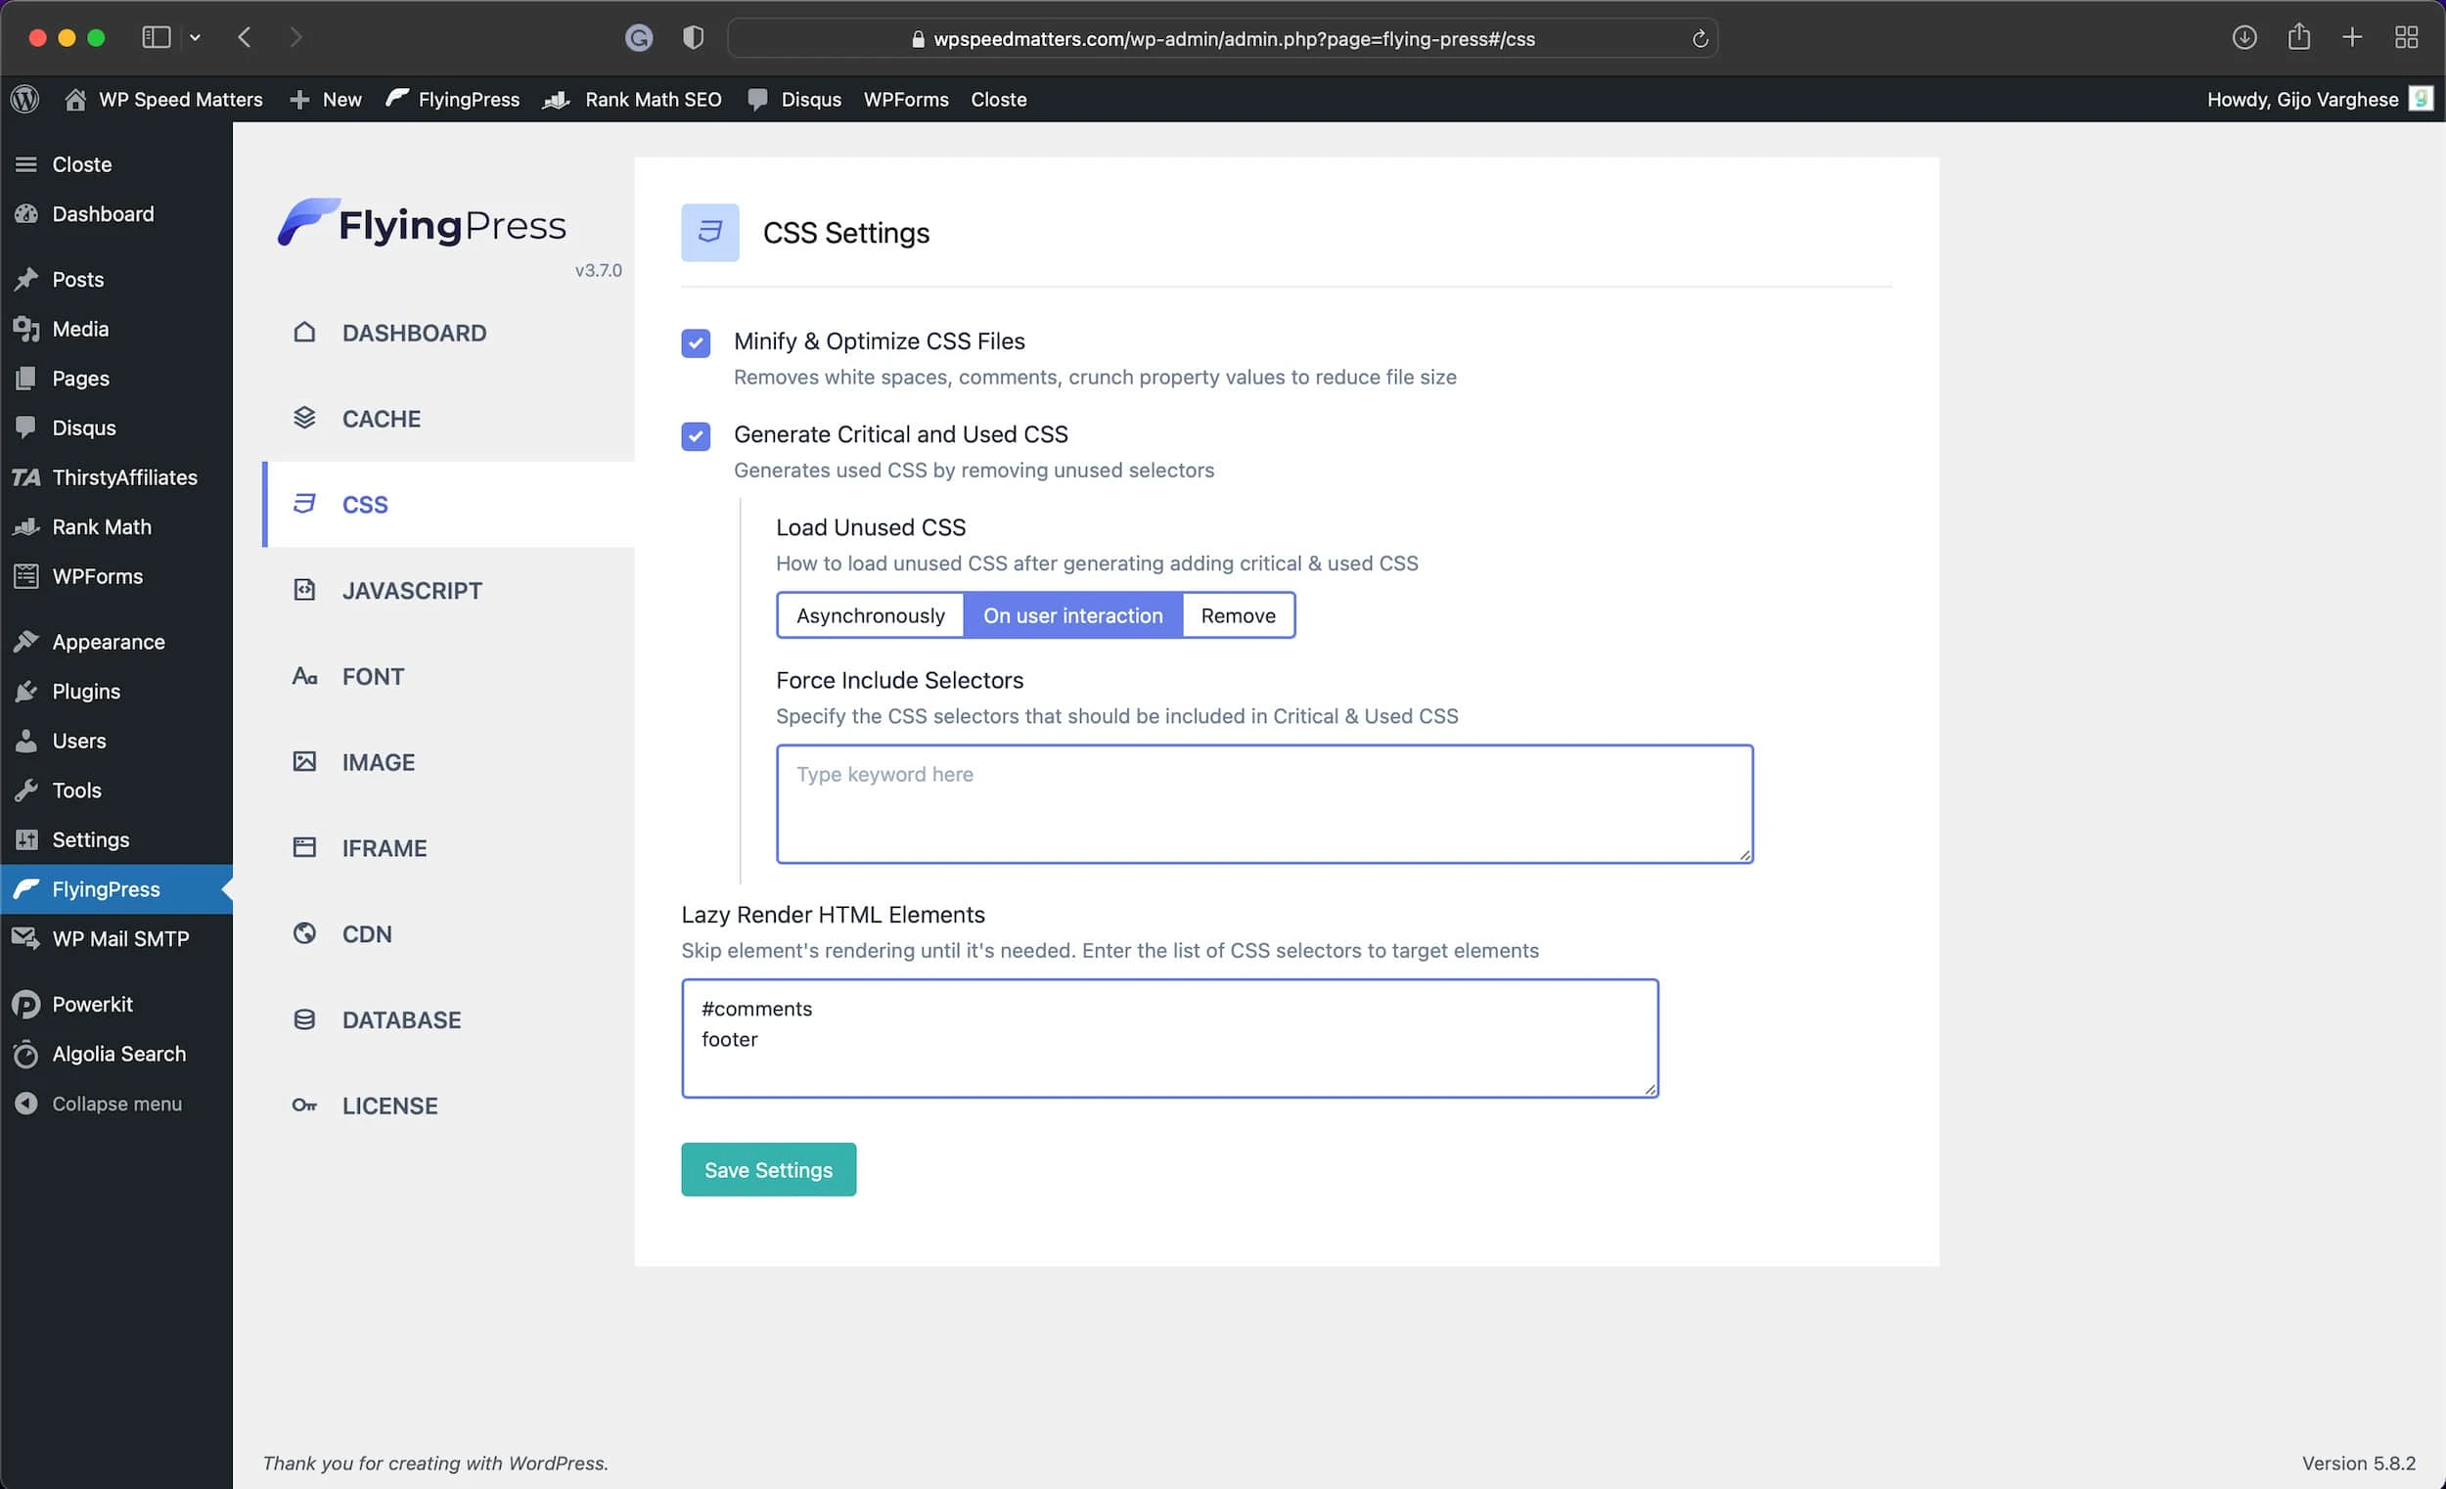Click the Cache layers icon
Image resolution: width=2446 pixels, height=1489 pixels.
click(304, 418)
